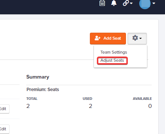Expand the caret next to avatar
165x134 pixels.
(154, 3)
